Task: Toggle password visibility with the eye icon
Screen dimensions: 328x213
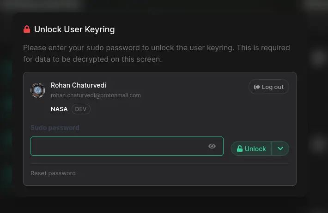Action: pos(212,146)
